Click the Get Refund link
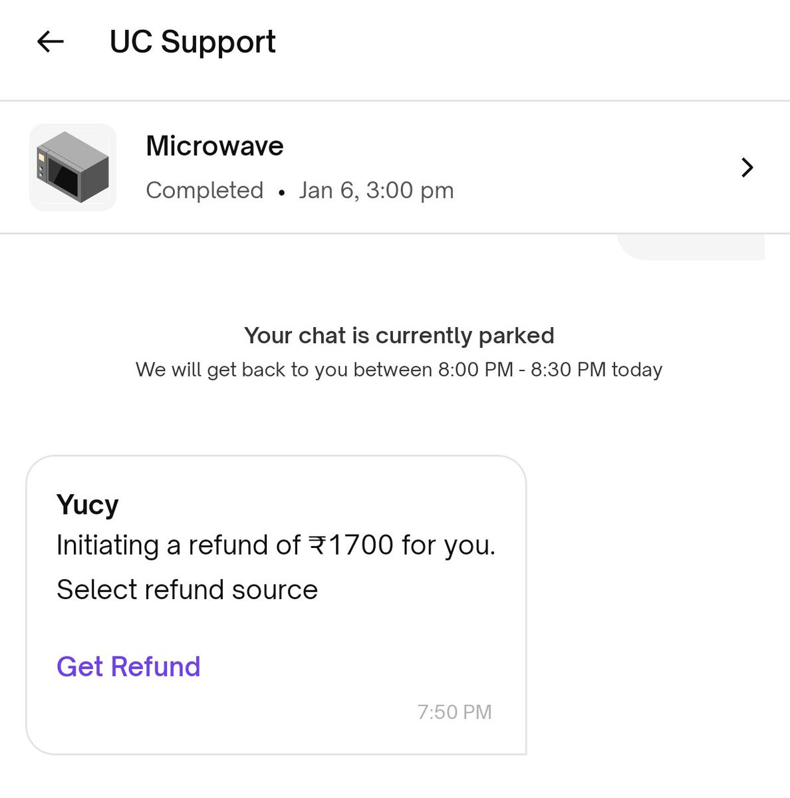This screenshot has height=798, width=790. (x=128, y=666)
